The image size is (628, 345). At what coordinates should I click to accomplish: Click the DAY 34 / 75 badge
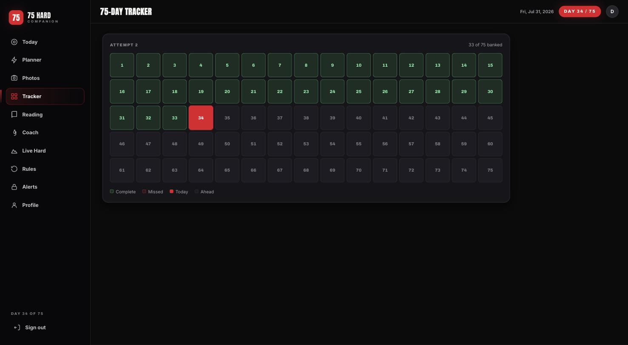[580, 11]
